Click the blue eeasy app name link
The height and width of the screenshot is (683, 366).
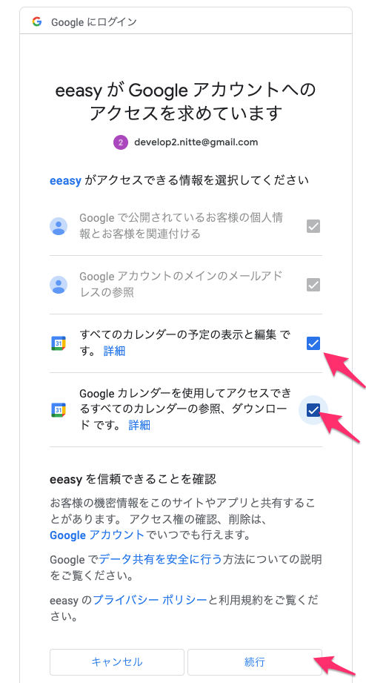pyautogui.click(x=66, y=180)
